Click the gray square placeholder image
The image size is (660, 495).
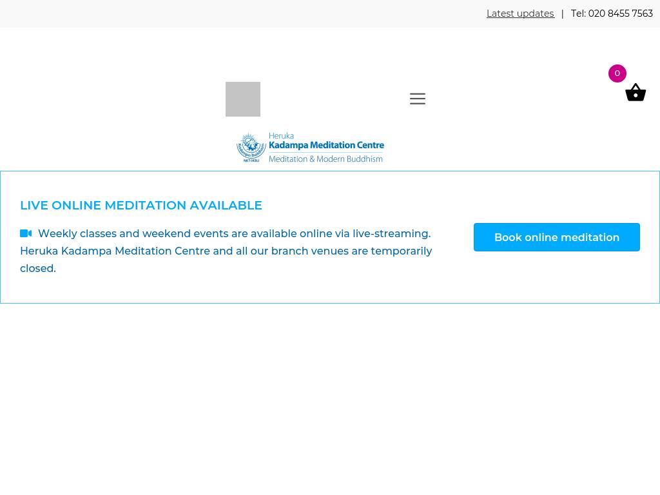pyautogui.click(x=243, y=99)
